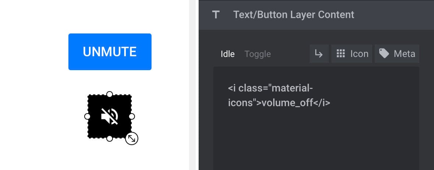Open the Meta options
The width and height of the screenshot is (434, 170).
[x=397, y=54]
